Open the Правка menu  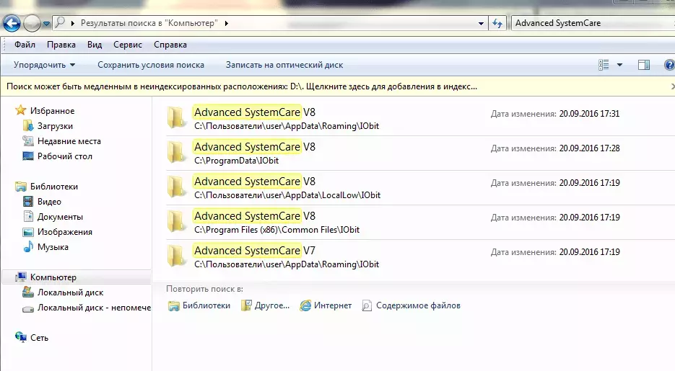pyautogui.click(x=61, y=45)
